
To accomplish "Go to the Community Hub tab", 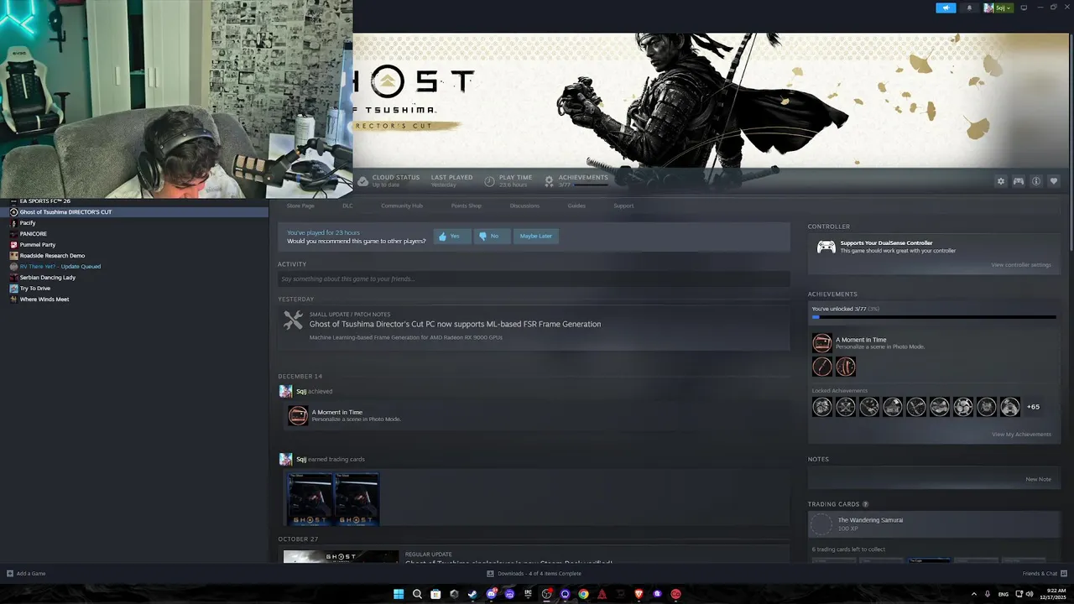I will point(402,206).
